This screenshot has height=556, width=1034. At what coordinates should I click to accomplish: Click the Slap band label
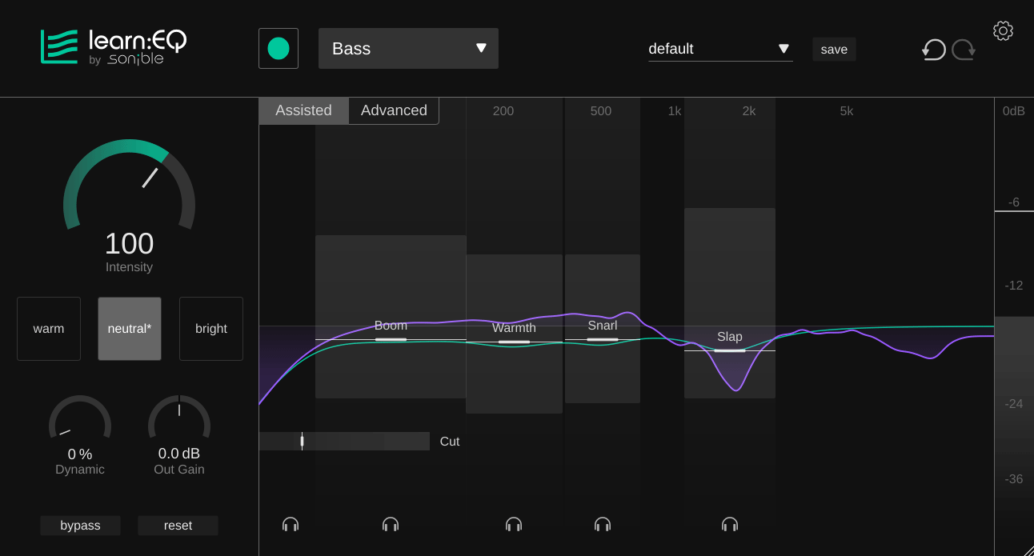pos(730,337)
